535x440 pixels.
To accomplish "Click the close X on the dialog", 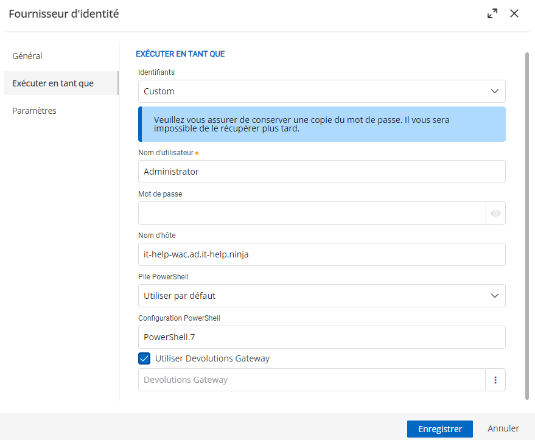I will [x=514, y=13].
